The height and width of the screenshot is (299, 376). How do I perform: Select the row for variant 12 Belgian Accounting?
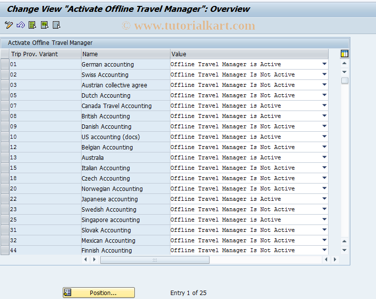click(x=5, y=147)
